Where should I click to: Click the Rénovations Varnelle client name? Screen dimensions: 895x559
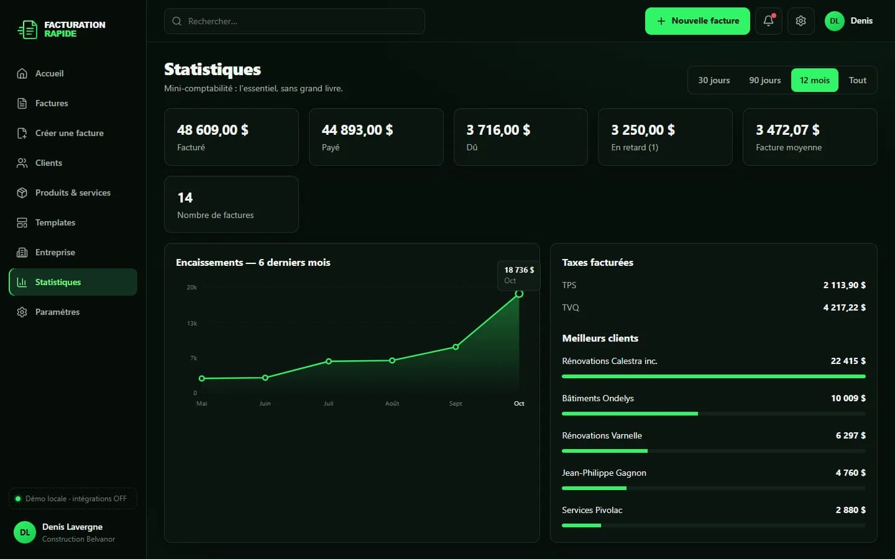coord(602,435)
